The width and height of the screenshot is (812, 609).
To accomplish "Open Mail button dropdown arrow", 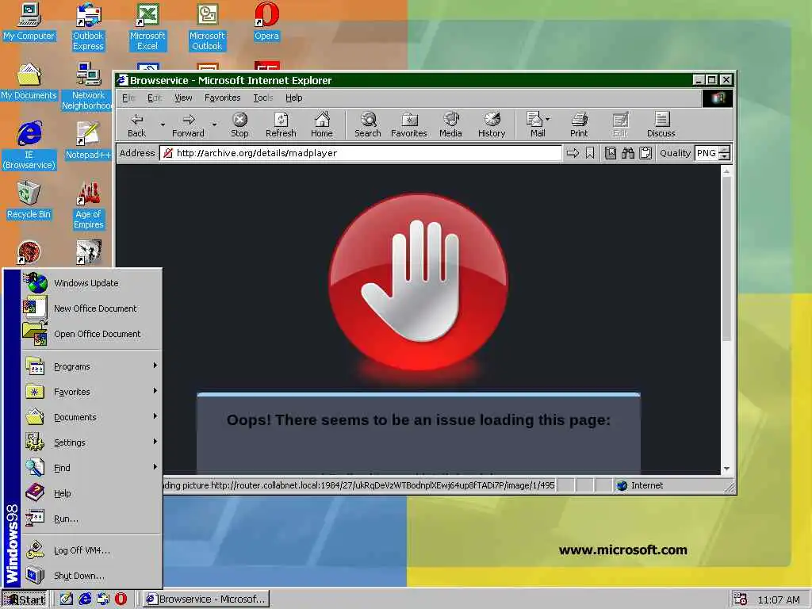I will pyautogui.click(x=548, y=119).
